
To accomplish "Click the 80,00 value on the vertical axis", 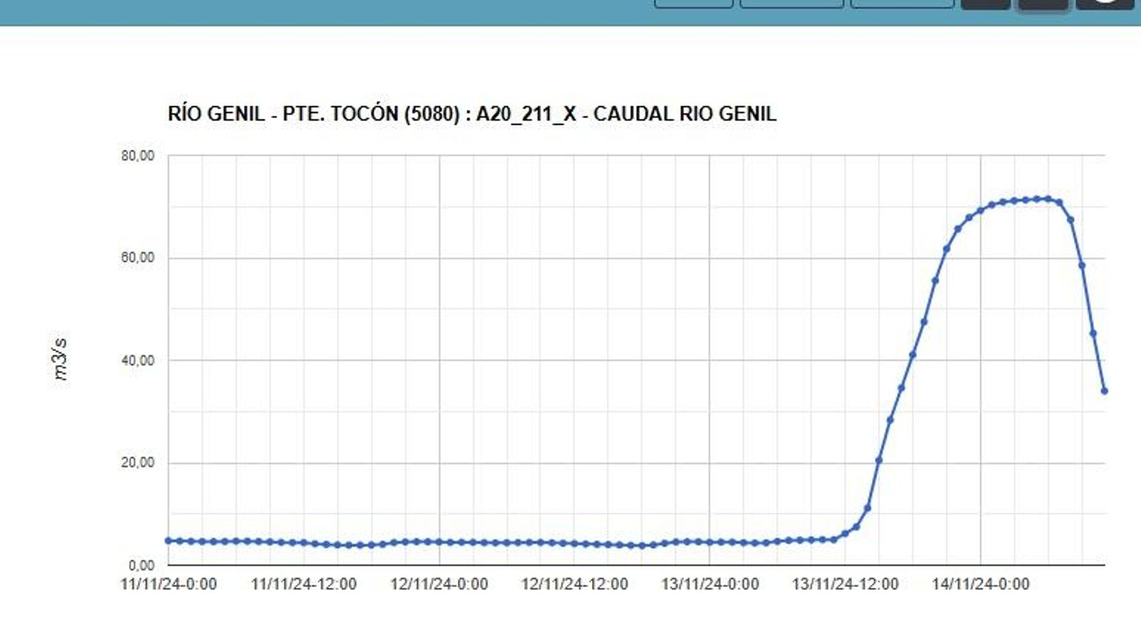I will click(138, 154).
